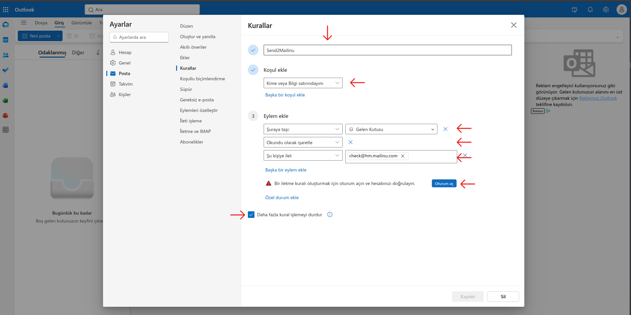Open Kime veya Bilgi satırındayım condition dropdown
631x315 pixels.
[303, 83]
